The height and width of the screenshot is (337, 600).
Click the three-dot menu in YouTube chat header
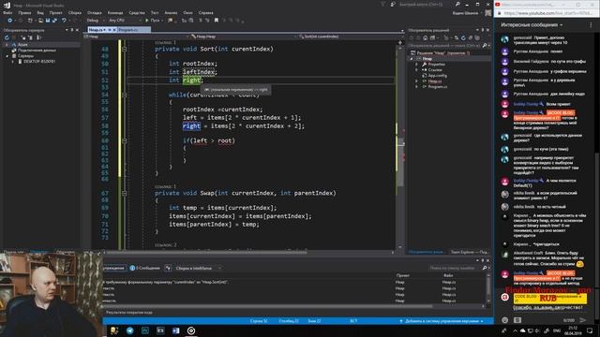(591, 25)
